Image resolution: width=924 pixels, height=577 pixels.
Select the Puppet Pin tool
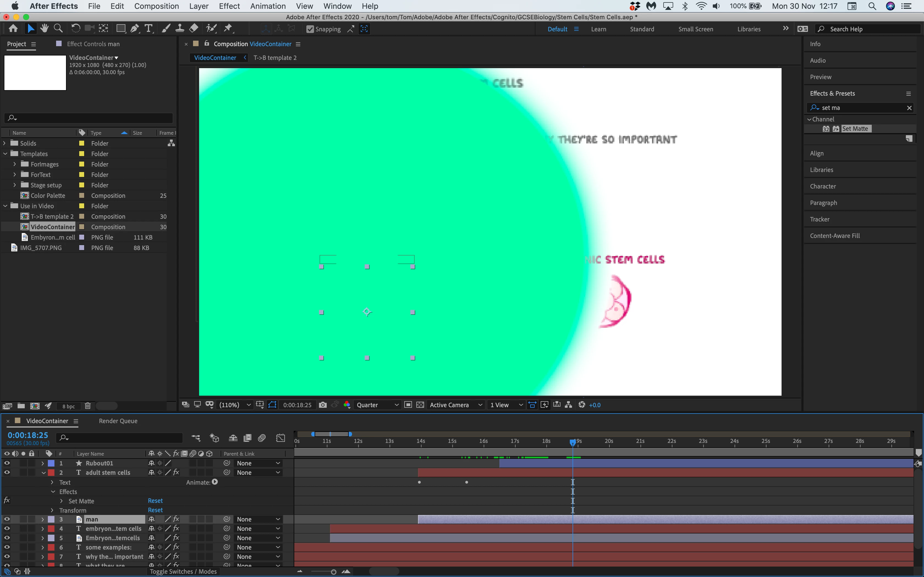(x=228, y=29)
